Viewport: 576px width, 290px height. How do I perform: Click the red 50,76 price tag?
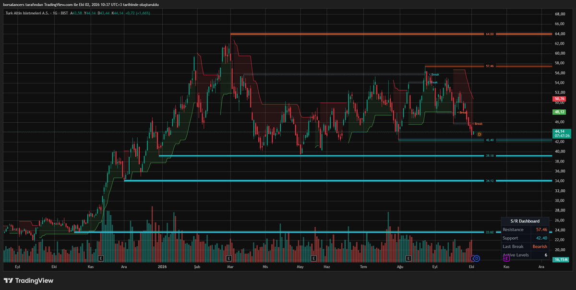tap(559, 99)
